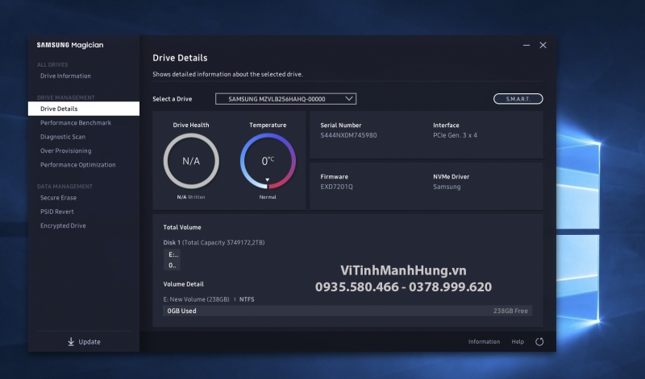Click NVMe Driver value Samsung

pos(447,187)
